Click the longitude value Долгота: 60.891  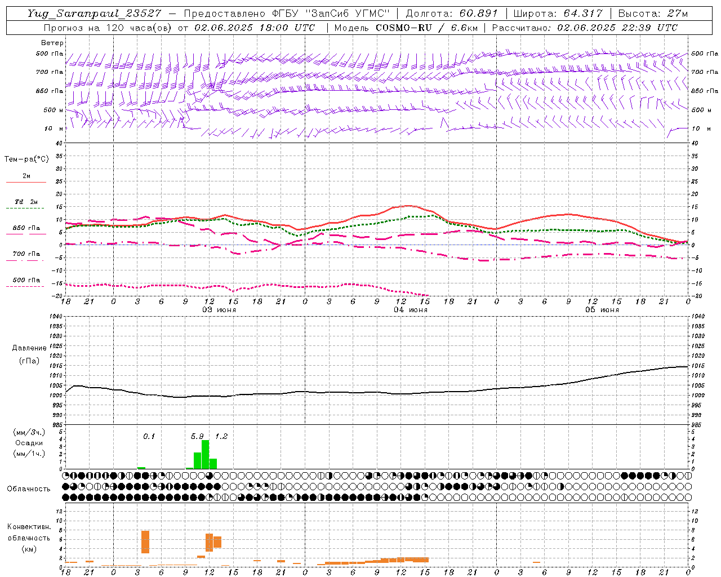click(x=452, y=13)
